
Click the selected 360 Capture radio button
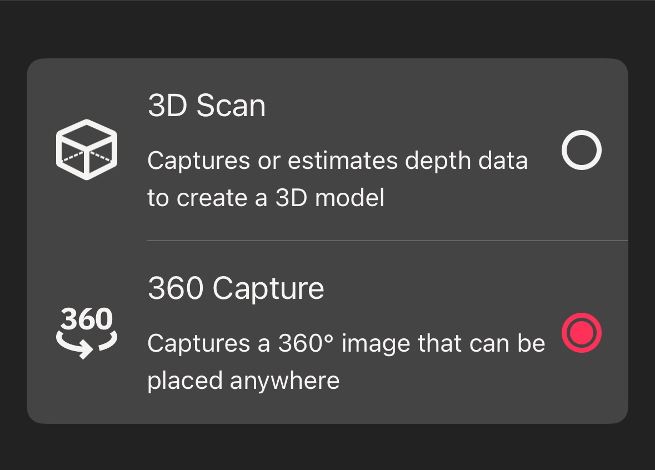[581, 333]
